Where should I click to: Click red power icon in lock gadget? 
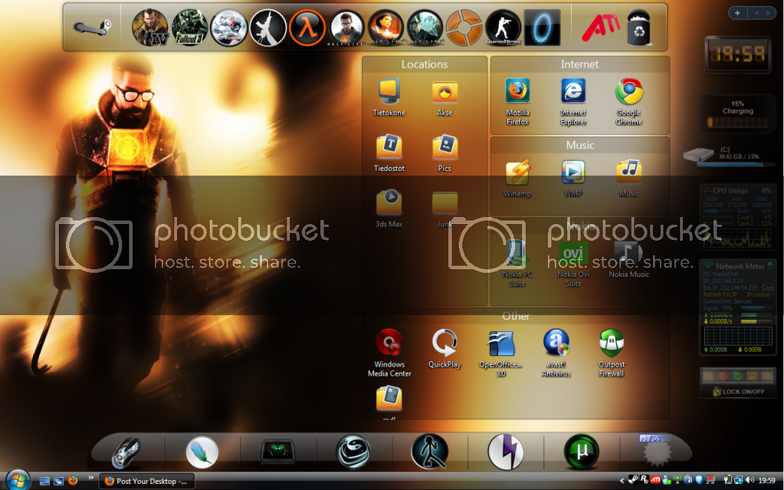[723, 376]
